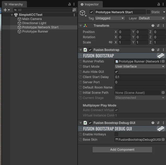Edit the Prototype Network Start name field

point(120,12)
